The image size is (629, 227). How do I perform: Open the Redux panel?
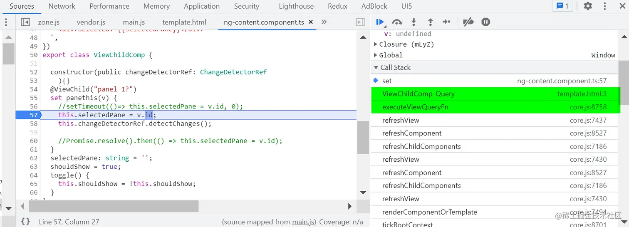(x=337, y=6)
